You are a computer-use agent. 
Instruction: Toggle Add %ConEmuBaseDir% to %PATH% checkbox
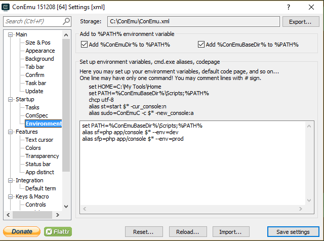pyautogui.click(x=201, y=45)
